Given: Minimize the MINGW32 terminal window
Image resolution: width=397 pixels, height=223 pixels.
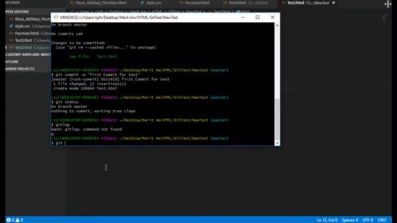Looking at the screenshot, I should (243, 17).
